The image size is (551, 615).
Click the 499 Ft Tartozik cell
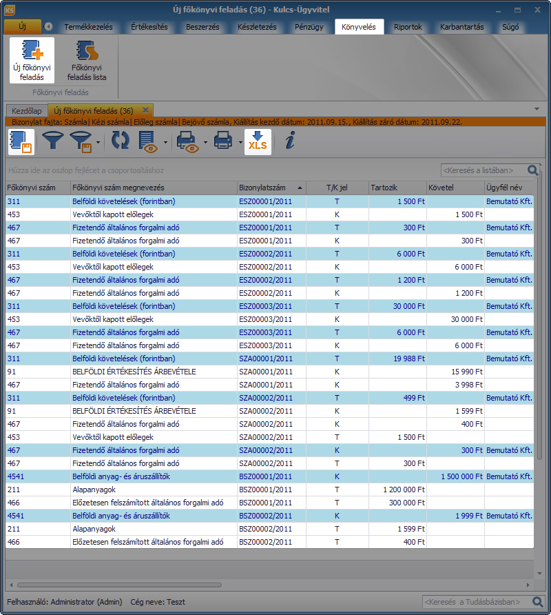point(397,398)
